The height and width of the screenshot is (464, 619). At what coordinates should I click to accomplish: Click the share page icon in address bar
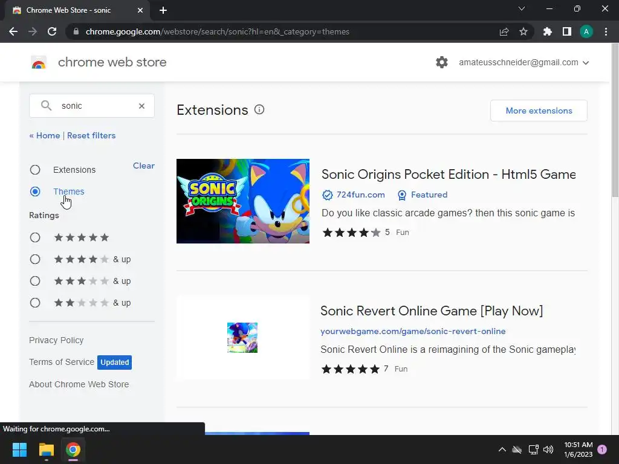coord(504,31)
